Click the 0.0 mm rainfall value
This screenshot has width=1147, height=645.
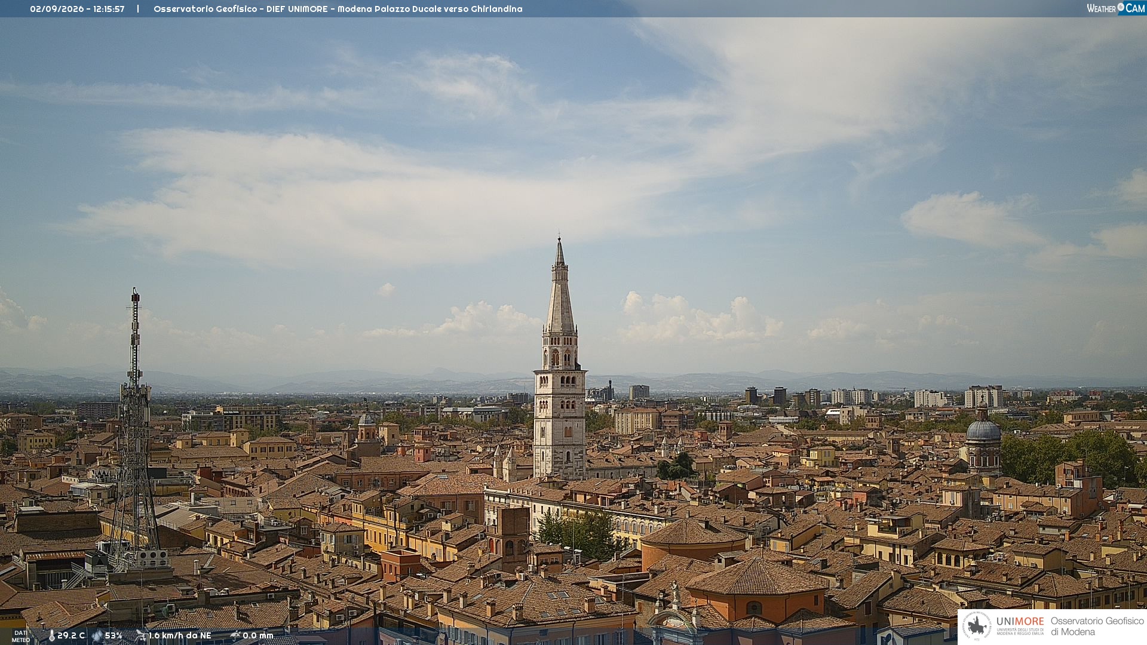(258, 635)
